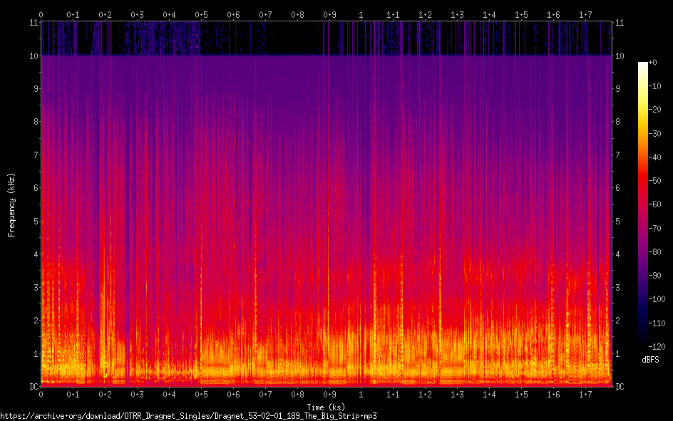Click the dBFS label under the color scale
The width and height of the screenshot is (673, 421).
pos(650,360)
